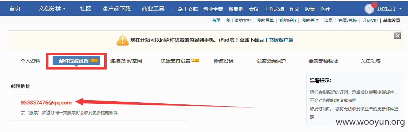Open 客户端下载 page
The width and height of the screenshot is (408, 132).
tap(116, 8)
